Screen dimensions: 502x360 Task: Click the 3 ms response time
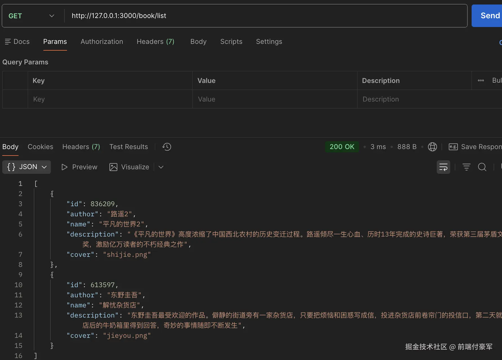(378, 147)
